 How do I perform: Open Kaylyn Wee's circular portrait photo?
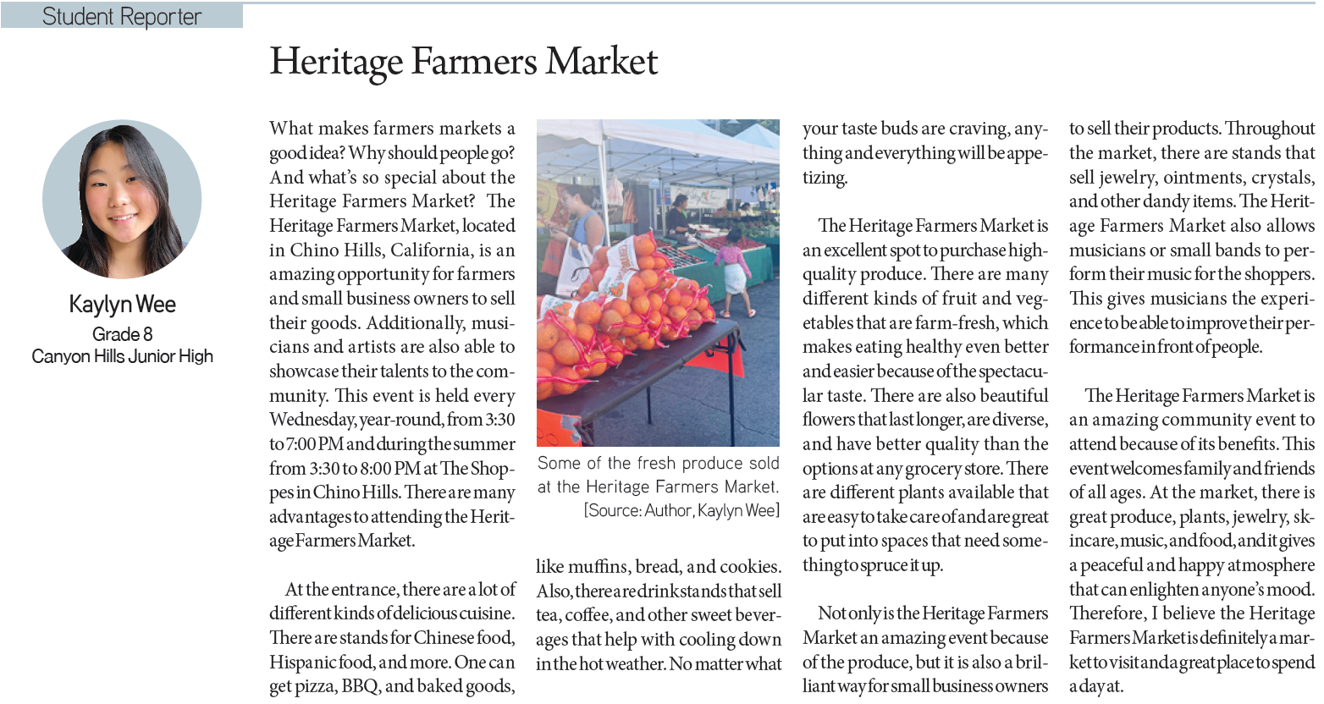click(x=122, y=199)
